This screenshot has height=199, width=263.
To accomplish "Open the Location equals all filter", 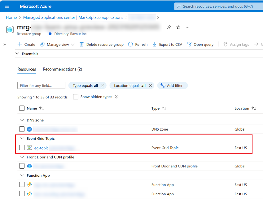I will [130, 85].
